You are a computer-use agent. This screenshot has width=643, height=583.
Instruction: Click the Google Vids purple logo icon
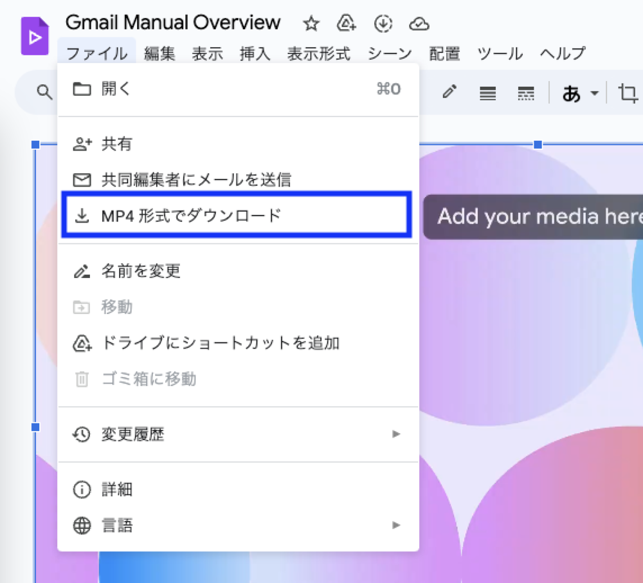coord(35,36)
